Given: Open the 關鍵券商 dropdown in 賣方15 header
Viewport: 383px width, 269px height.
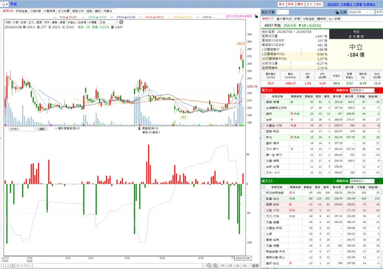Looking at the screenshot, I should tap(362, 181).
